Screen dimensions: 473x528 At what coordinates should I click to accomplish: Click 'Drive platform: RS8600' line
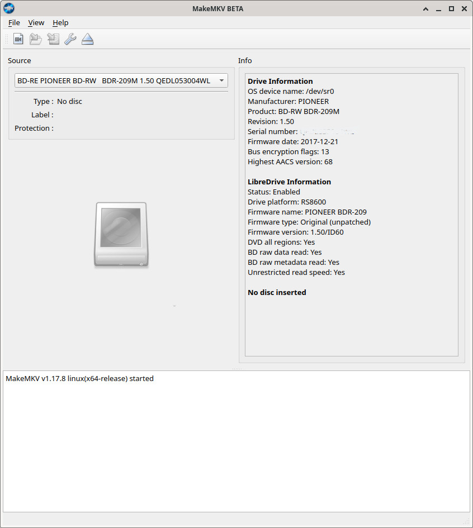click(x=287, y=202)
